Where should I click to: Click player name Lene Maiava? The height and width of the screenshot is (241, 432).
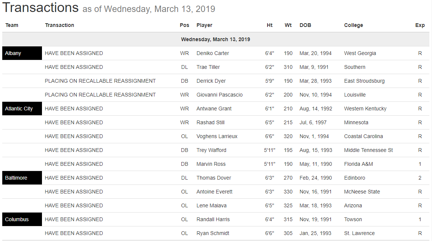tap(211, 205)
